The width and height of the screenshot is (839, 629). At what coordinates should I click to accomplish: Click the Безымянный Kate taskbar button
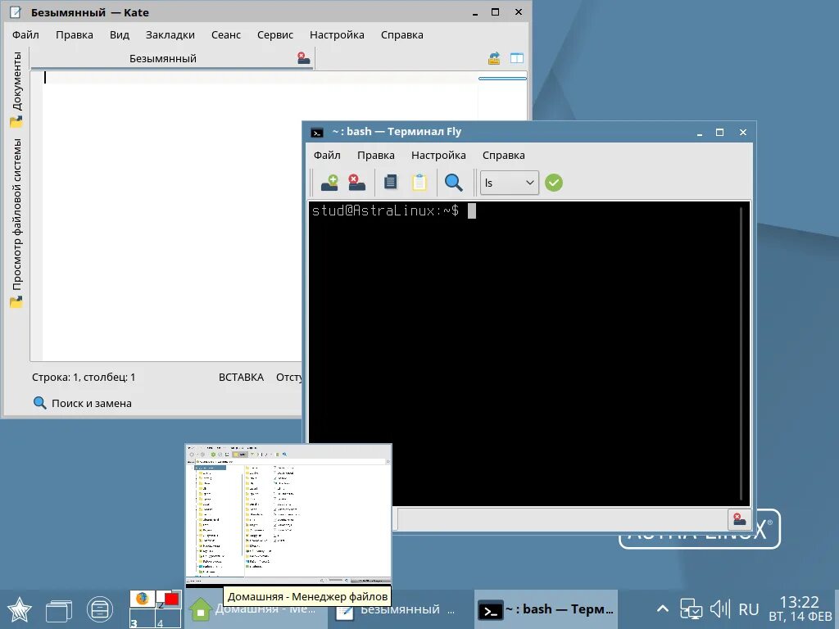400,609
